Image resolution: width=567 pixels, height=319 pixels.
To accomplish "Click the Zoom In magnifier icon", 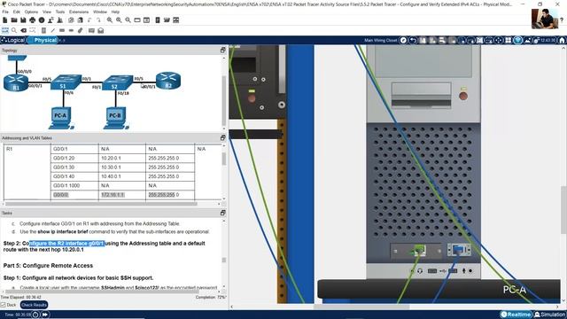I will [110, 20].
